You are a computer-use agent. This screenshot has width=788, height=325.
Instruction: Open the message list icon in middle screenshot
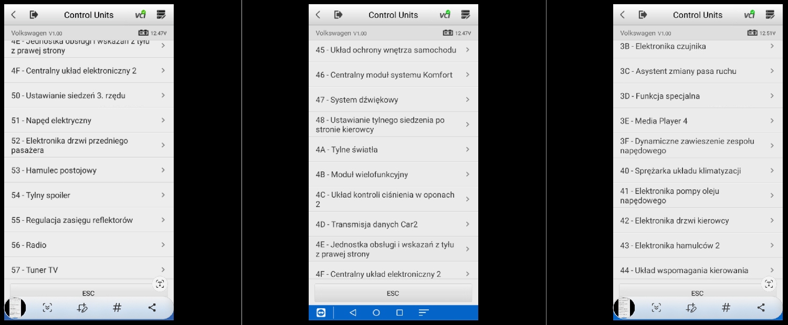pyautogui.click(x=466, y=15)
